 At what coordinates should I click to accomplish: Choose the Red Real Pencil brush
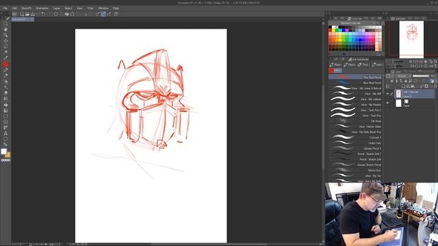pyautogui.click(x=355, y=77)
